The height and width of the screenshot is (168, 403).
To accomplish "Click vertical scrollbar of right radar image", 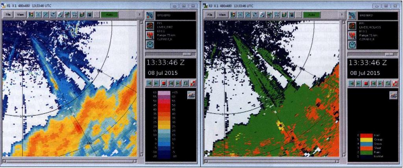I will [343, 89].
